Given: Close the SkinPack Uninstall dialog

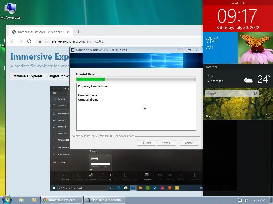Looking at the screenshot, I should pyautogui.click(x=198, y=50).
